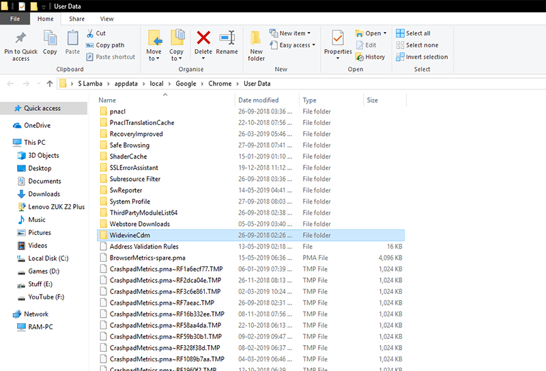Select the pnacl folder
Screen dimensions: 546x371
click(x=250, y=111)
